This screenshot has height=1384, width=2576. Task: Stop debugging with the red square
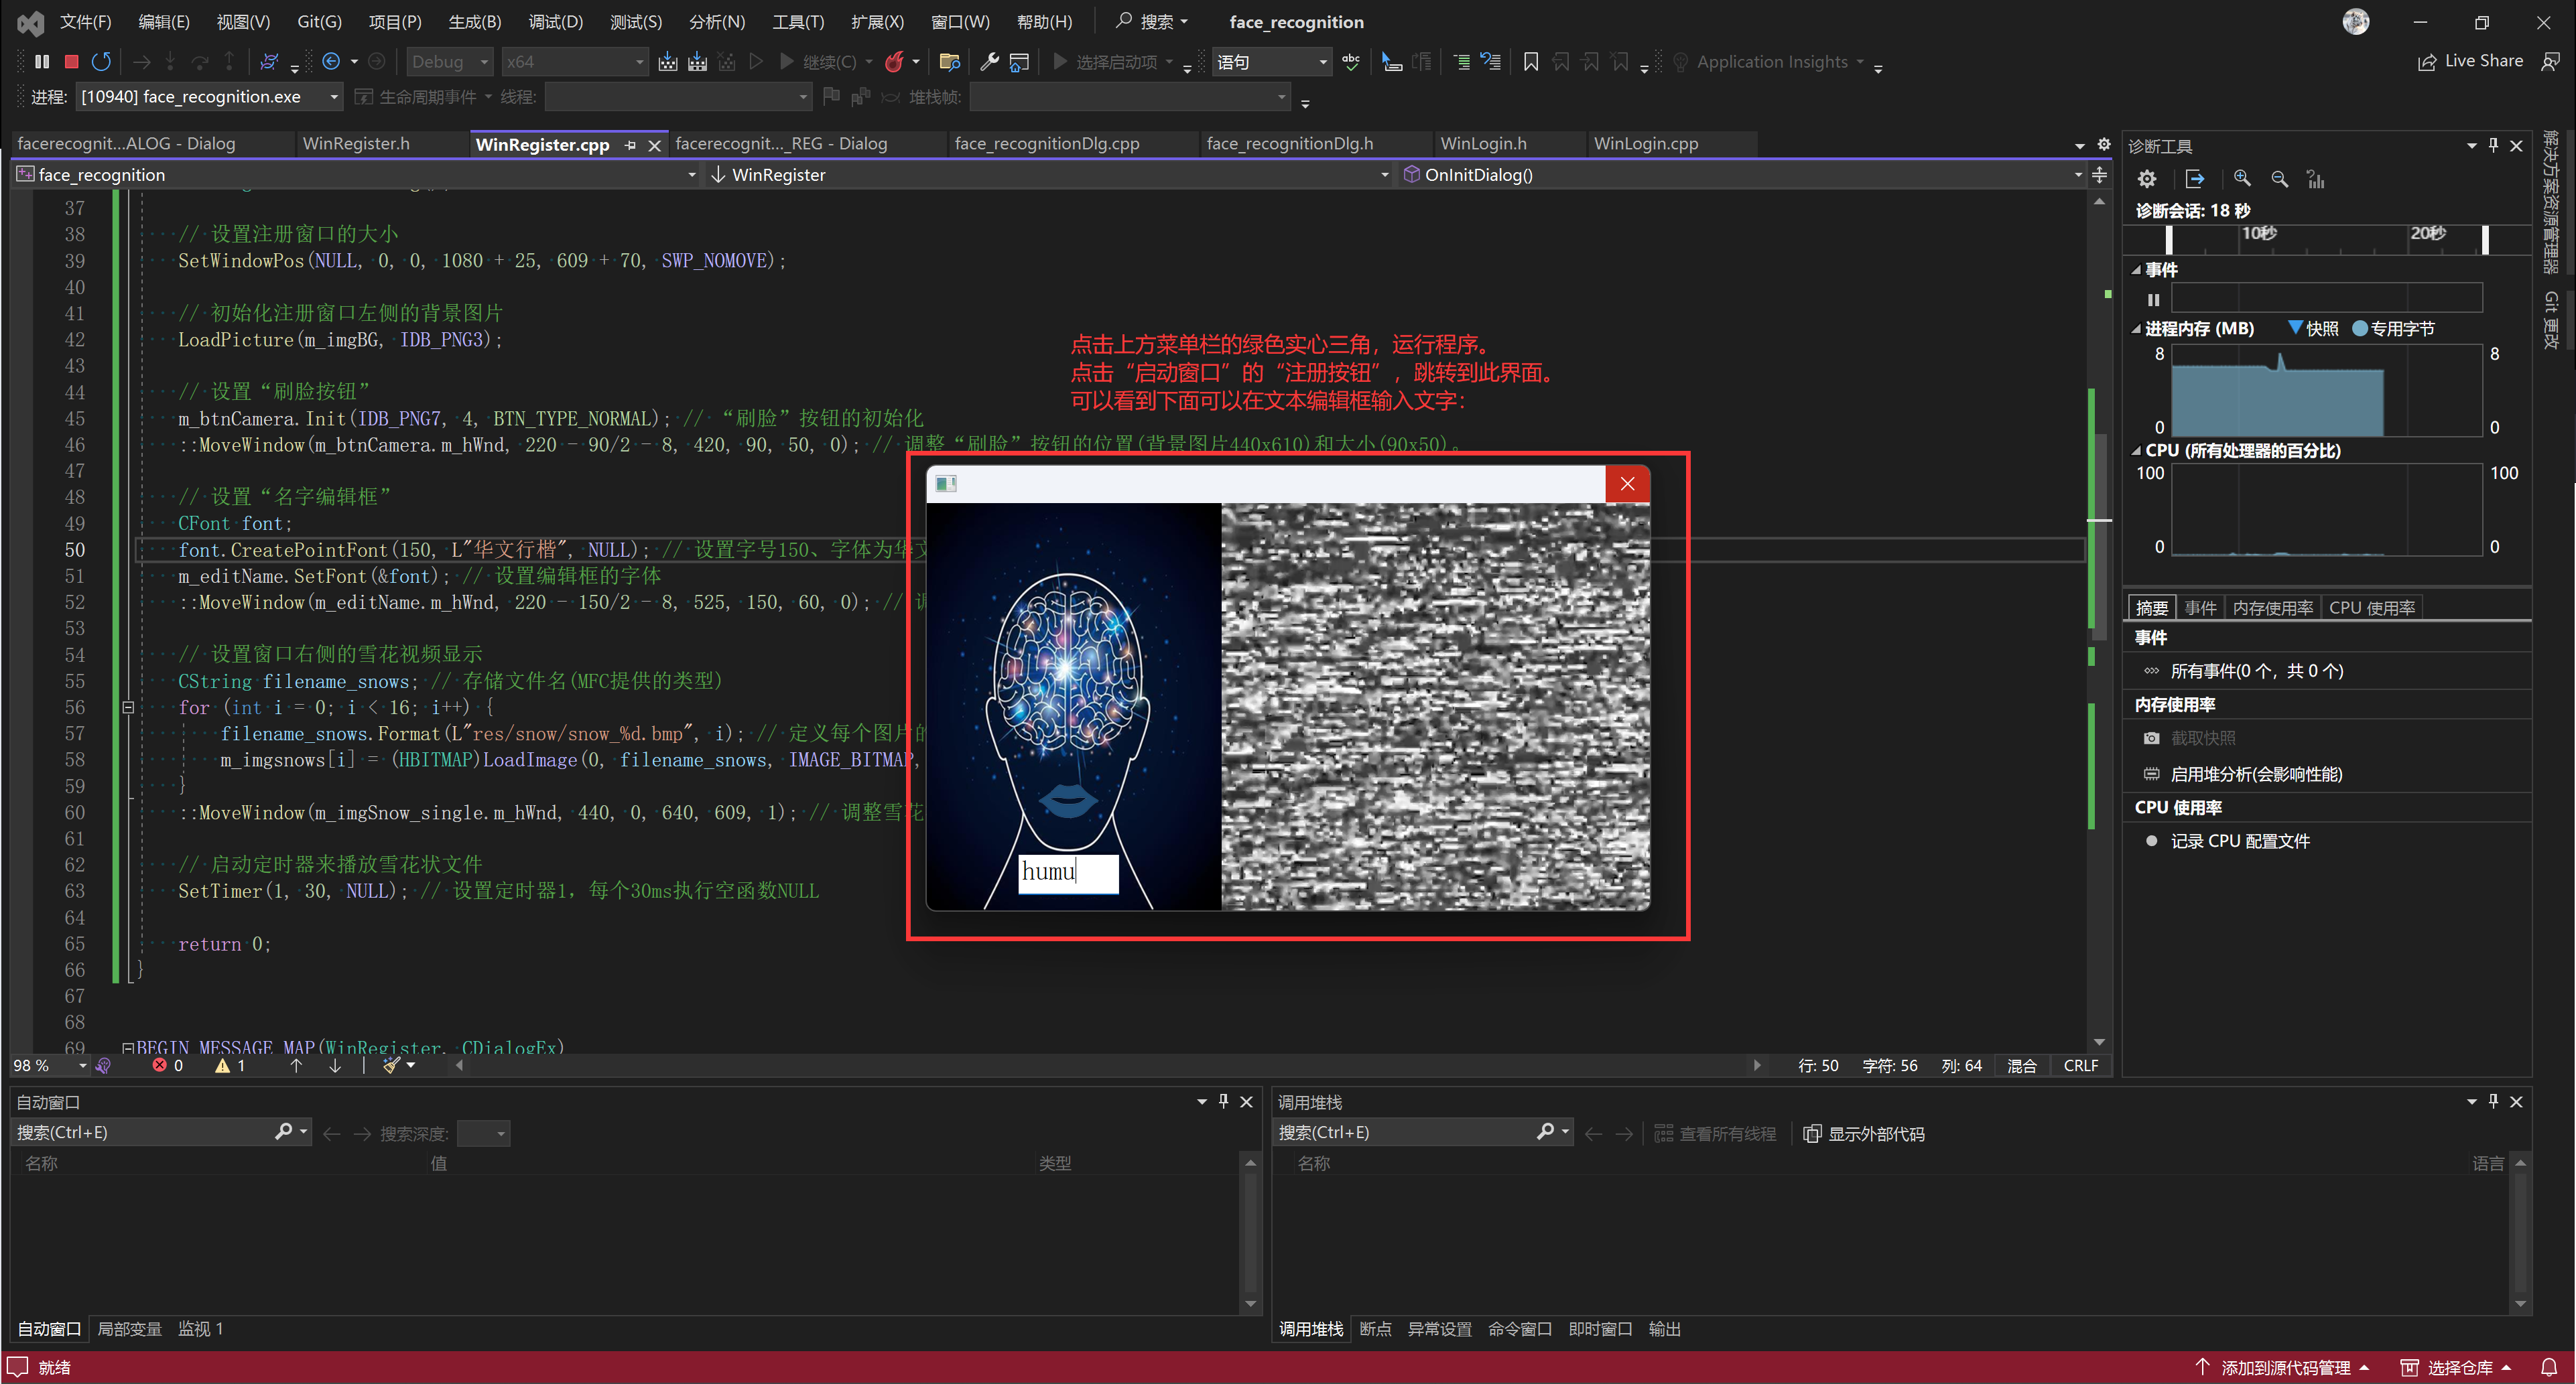(x=71, y=62)
